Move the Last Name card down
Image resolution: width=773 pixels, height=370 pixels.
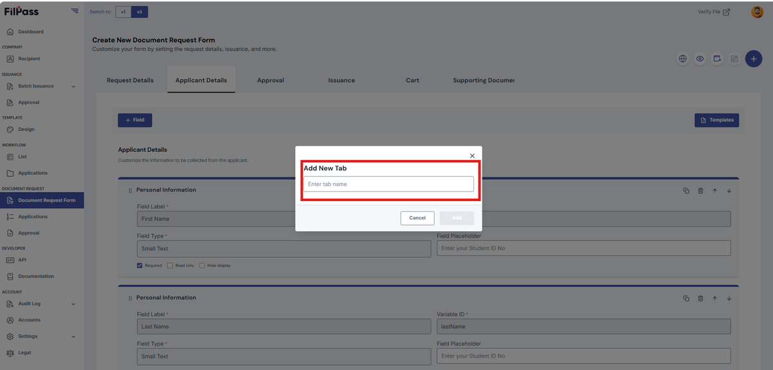729,298
